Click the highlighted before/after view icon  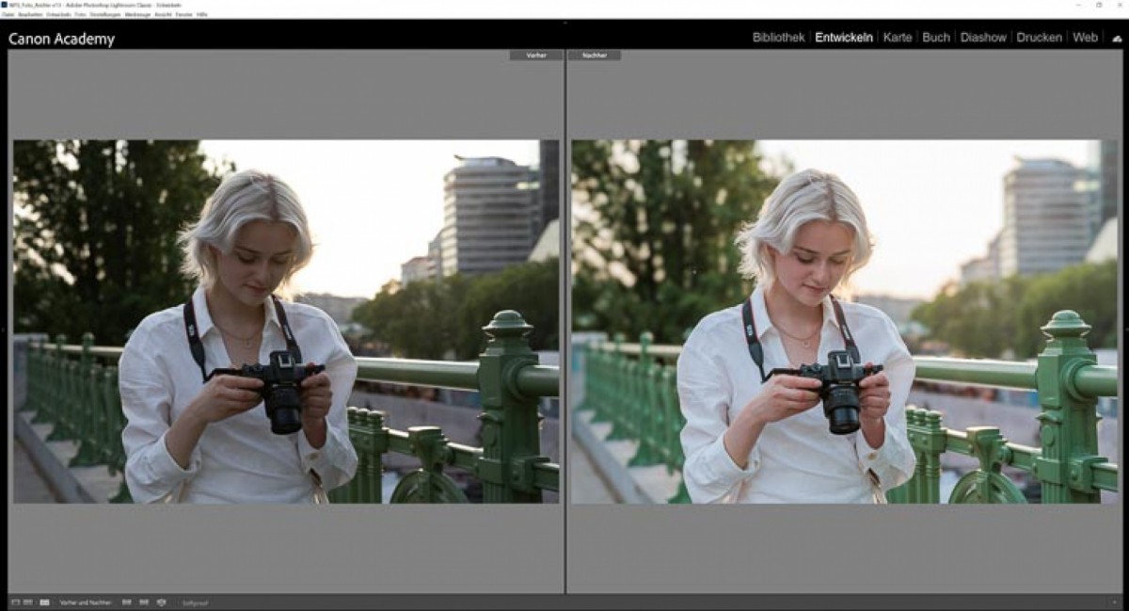44,602
